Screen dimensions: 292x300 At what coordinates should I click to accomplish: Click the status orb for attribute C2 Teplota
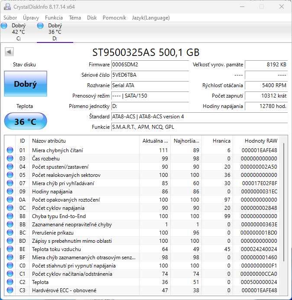coord(10,282)
